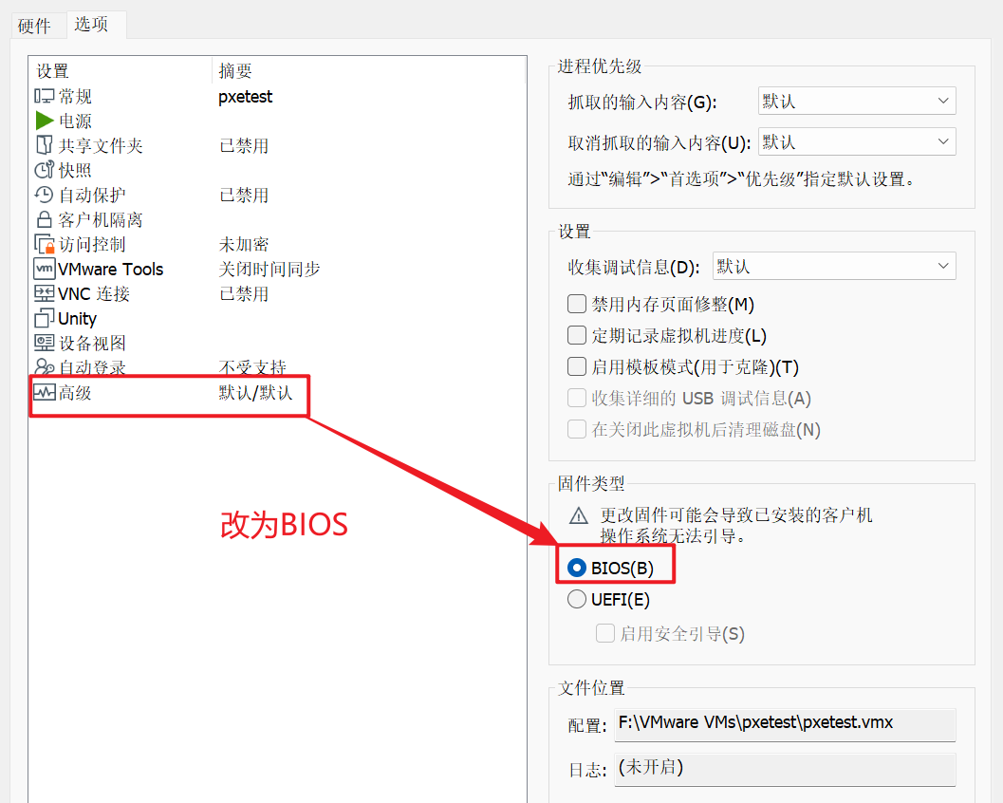Click the 配置 path field with pxetest.vmx
This screenshot has width=1003, height=803.
[785, 724]
